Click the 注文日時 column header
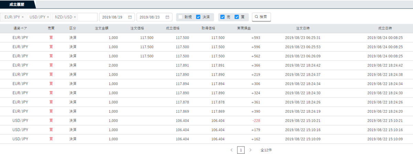Viewport: 413px width, 154px height. pos(303,29)
